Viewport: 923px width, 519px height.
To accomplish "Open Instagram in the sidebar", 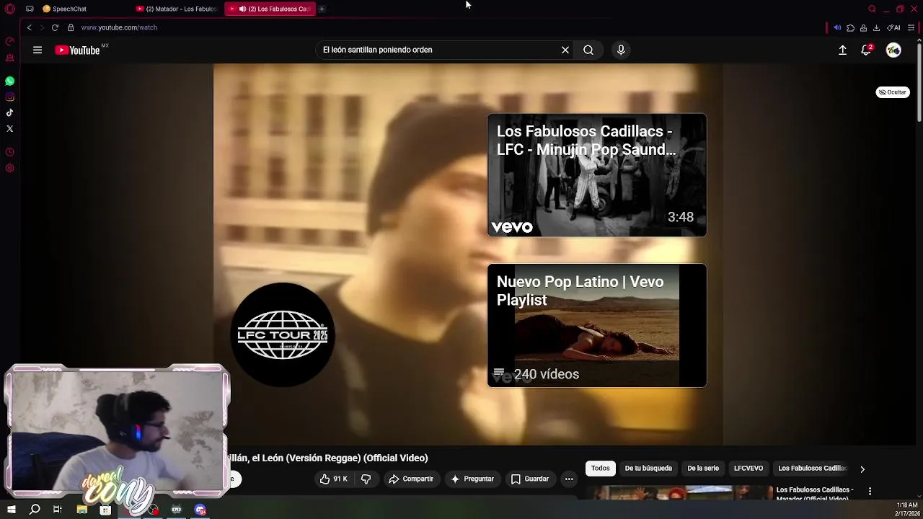I will pos(10,97).
